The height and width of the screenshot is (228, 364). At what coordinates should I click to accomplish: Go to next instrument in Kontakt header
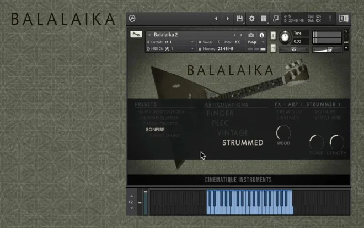[x=228, y=19]
